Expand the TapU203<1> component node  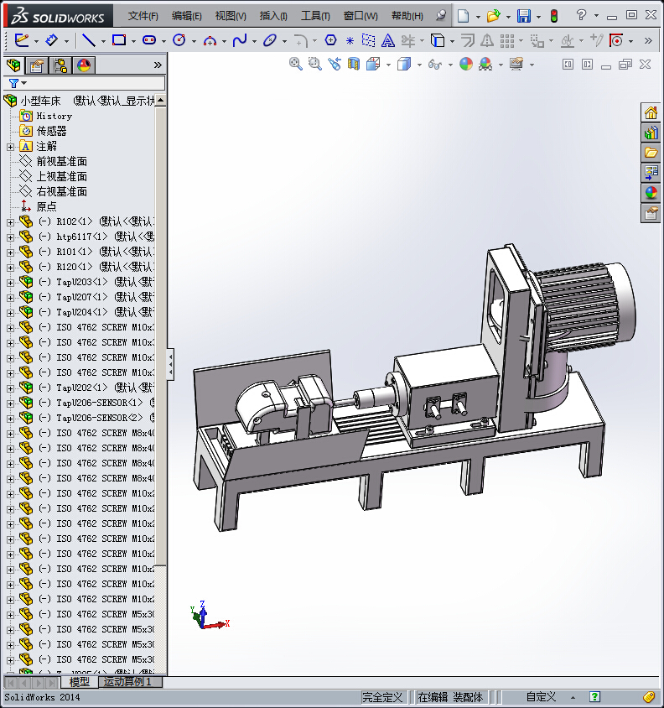coord(10,283)
